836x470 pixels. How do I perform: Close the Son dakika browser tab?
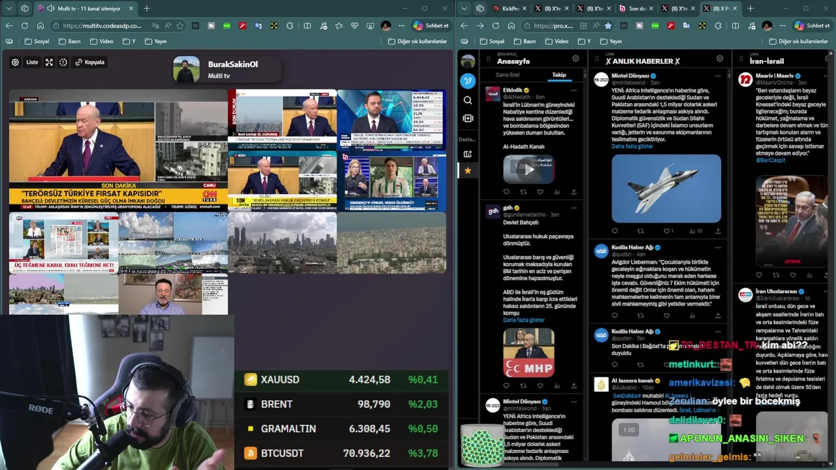click(x=651, y=8)
